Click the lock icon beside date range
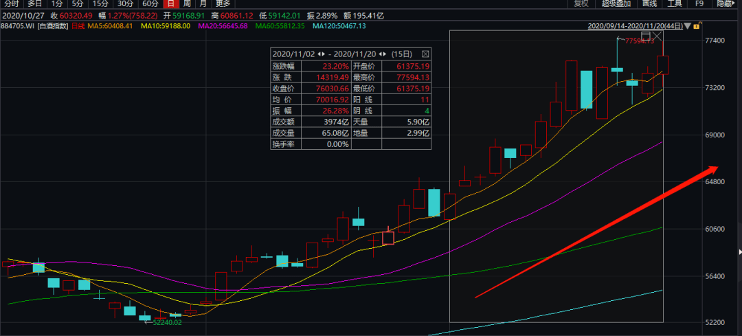 coord(697,26)
